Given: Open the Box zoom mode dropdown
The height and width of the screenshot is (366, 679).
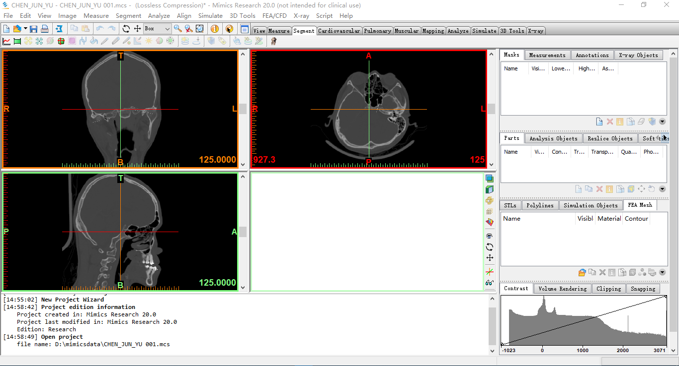Looking at the screenshot, I should (x=167, y=29).
